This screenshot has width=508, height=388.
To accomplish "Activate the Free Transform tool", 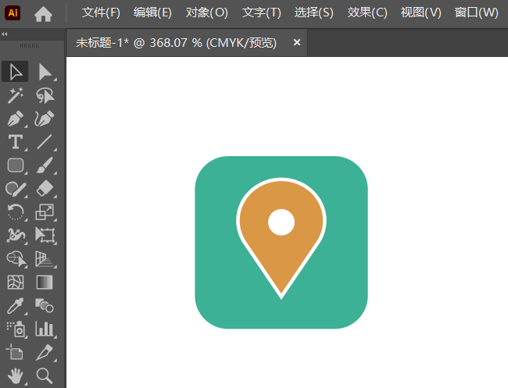I will (45, 235).
